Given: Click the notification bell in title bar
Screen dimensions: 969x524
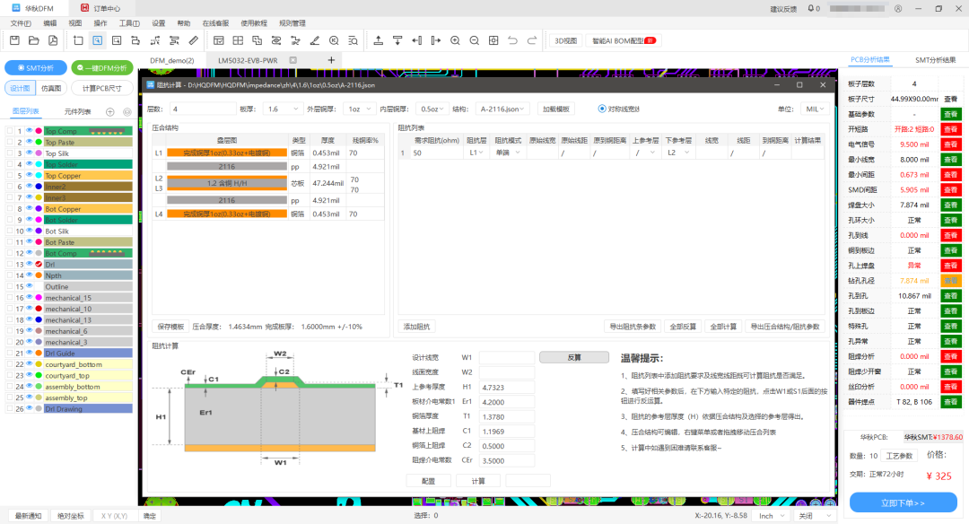Looking at the screenshot, I should [811, 9].
